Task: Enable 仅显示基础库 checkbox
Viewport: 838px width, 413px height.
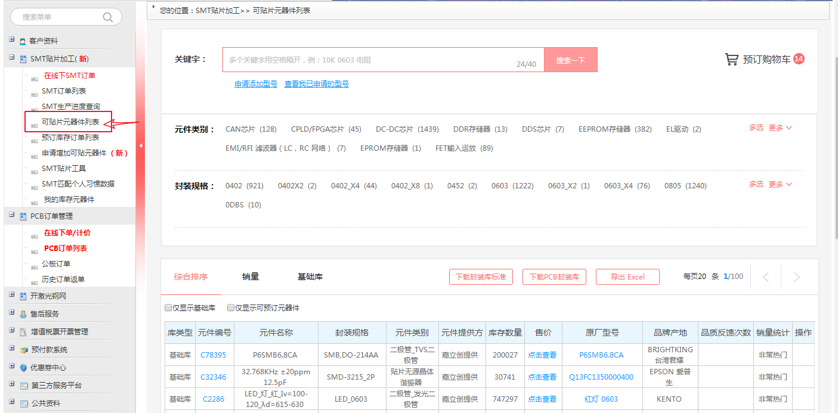Action: (168, 308)
